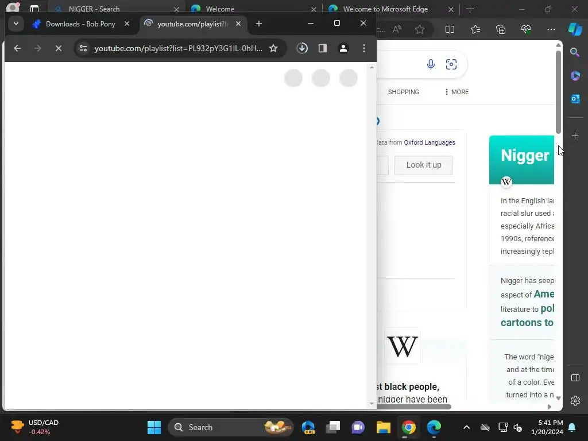Viewport: 588px width, 441px height.
Task: Select the SHOPPING search filter
Action: (x=404, y=92)
